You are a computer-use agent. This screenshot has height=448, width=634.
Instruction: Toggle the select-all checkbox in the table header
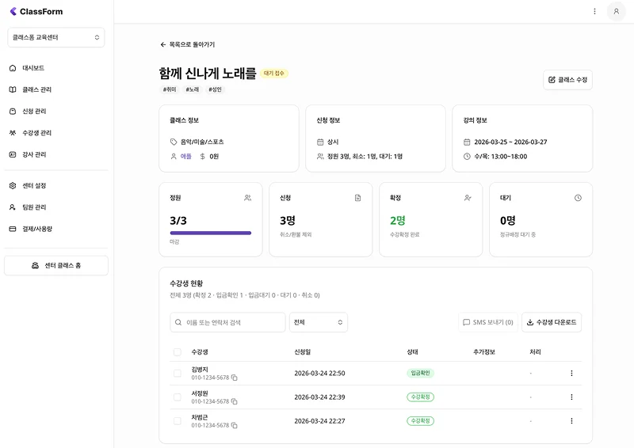tap(177, 352)
